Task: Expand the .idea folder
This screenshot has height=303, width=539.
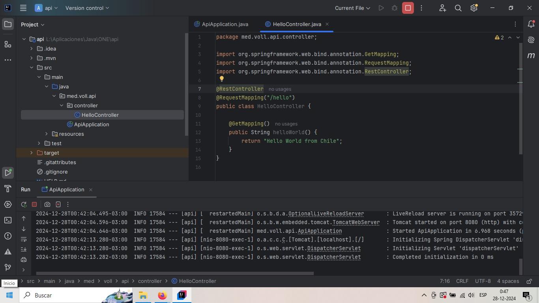Action: pos(32,49)
